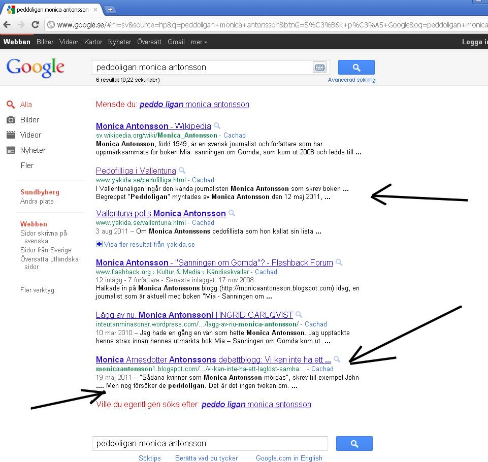Click the preview magnifier beside Pedofilliga i Vallentuna
488x462 pixels.
point(182,171)
